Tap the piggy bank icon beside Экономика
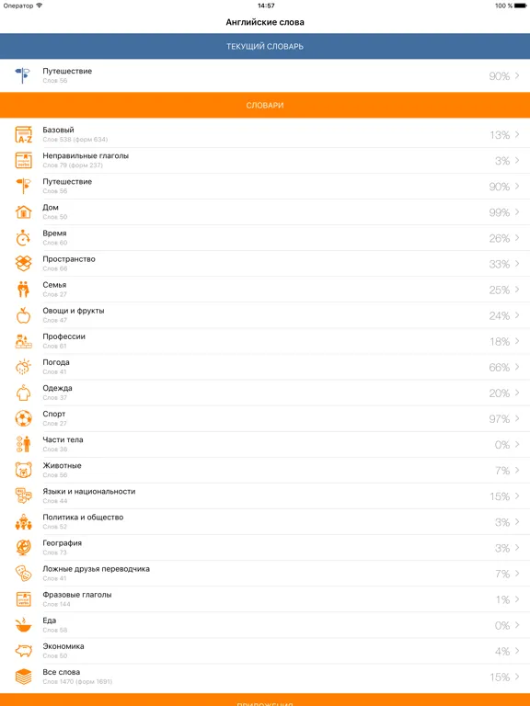Viewport: 530px width, 706px height. point(23,651)
